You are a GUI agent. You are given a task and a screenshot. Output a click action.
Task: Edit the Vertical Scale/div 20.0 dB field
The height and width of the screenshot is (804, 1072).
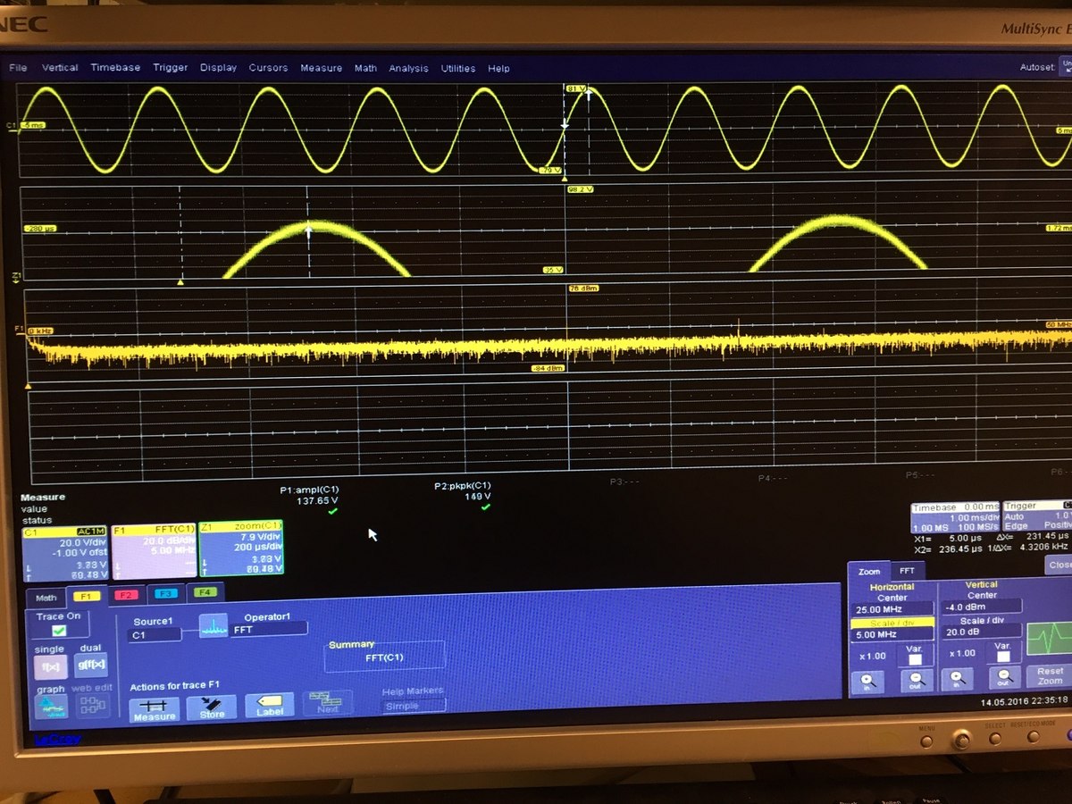click(980, 631)
